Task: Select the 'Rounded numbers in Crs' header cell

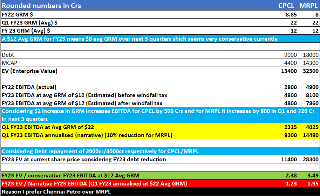Action: pos(139,5)
